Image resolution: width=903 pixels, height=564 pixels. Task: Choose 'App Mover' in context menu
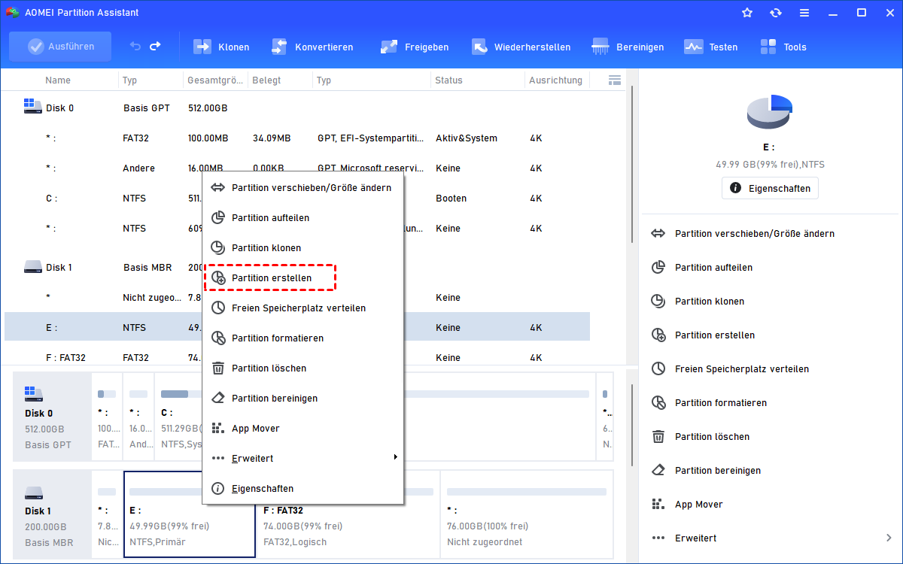coord(303,428)
